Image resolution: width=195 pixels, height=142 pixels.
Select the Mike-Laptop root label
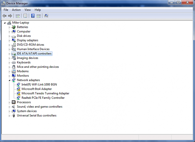tap(21, 23)
